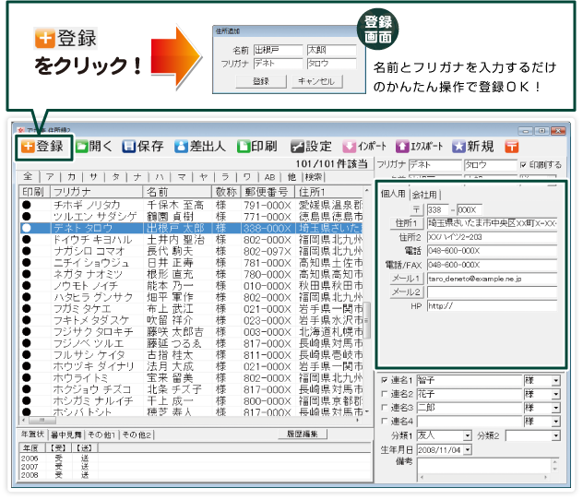Save the address book with 保存
Screen dimensions: 583x500
point(142,147)
